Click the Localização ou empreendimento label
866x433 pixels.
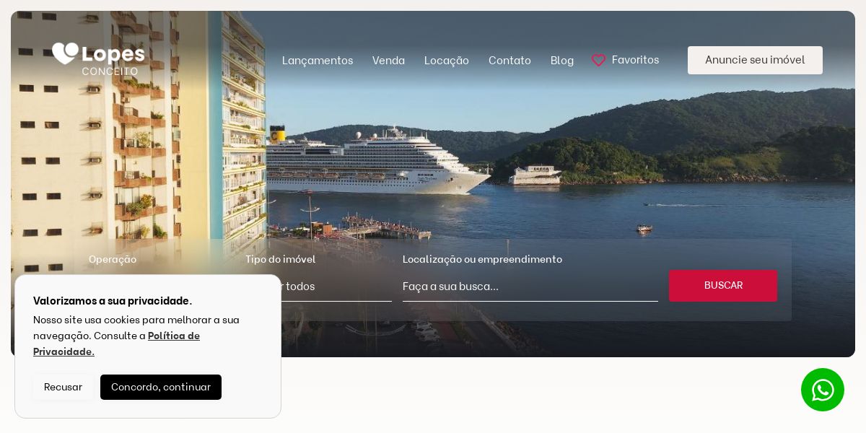coord(482,259)
